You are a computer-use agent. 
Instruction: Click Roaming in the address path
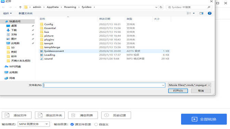pyautogui.click(x=70, y=7)
